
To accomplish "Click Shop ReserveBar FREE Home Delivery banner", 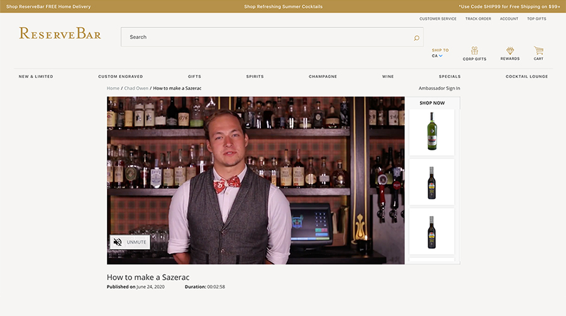I will [x=48, y=6].
